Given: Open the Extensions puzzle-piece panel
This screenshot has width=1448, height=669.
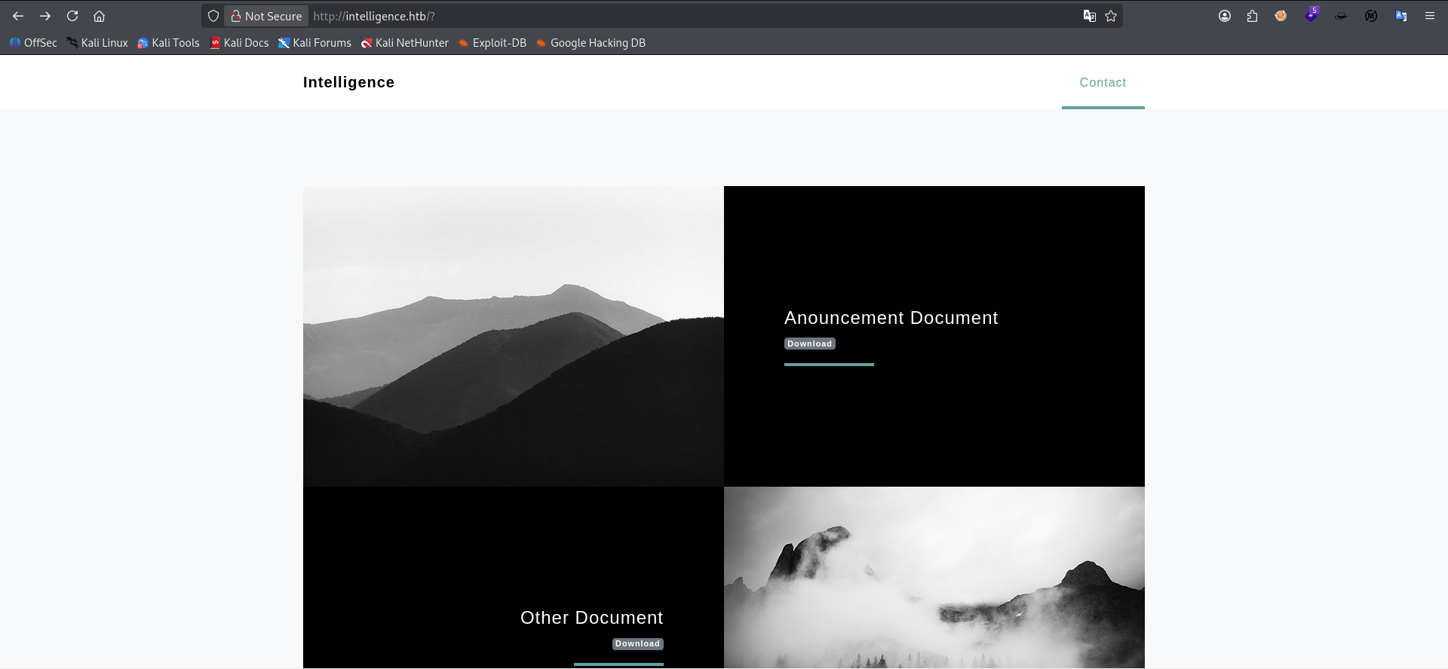Looking at the screenshot, I should pos(1253,16).
